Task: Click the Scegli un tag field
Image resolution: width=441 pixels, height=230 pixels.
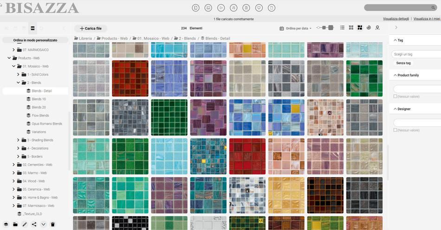Action: click(416, 54)
